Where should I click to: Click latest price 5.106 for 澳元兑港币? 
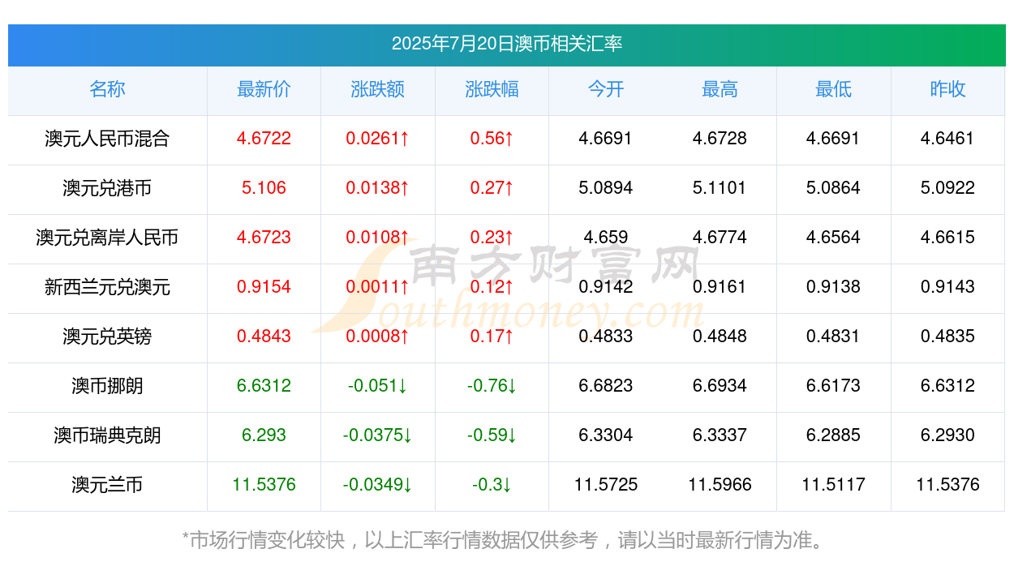coord(264,188)
